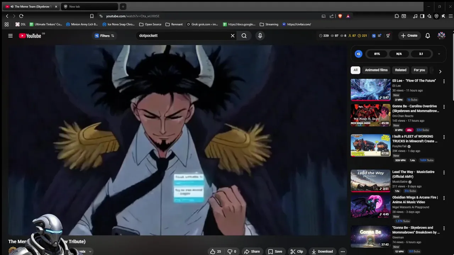
Task: Show more chips with right arrow
Action: click(440, 72)
